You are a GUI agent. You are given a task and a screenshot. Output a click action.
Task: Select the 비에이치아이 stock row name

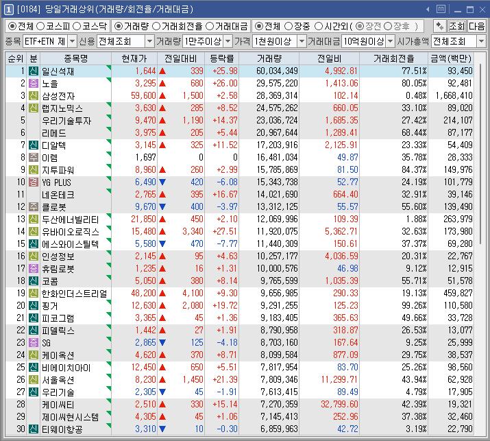66,367
